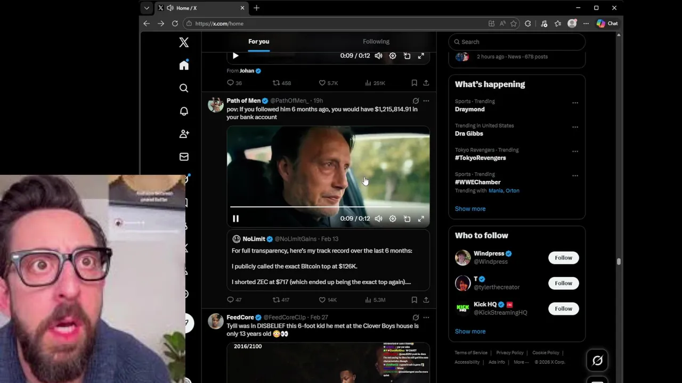682x383 pixels.
Task: Switch to For you tab
Action: [x=258, y=41]
